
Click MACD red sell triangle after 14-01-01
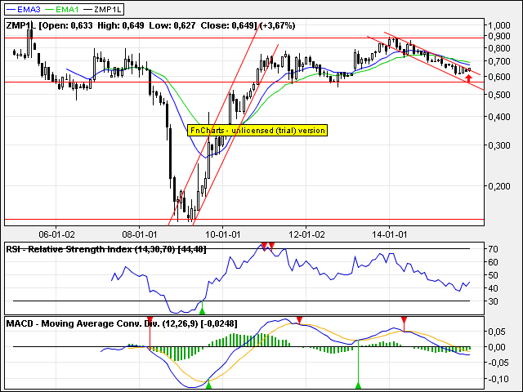tap(405, 320)
